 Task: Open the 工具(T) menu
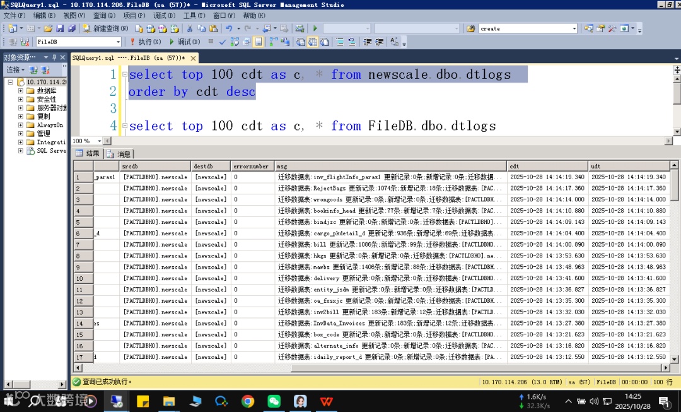click(x=194, y=16)
